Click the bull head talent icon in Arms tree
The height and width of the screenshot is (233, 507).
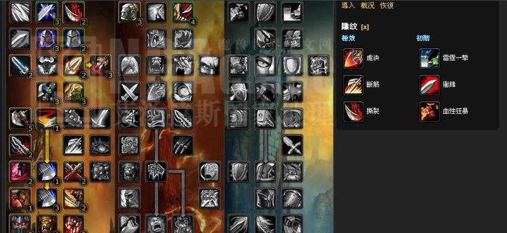(47, 65)
